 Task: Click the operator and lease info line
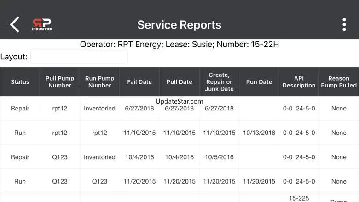pos(179,45)
